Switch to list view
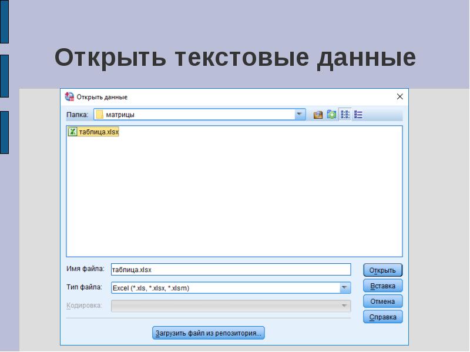This screenshot has width=470, height=352. coord(345,115)
